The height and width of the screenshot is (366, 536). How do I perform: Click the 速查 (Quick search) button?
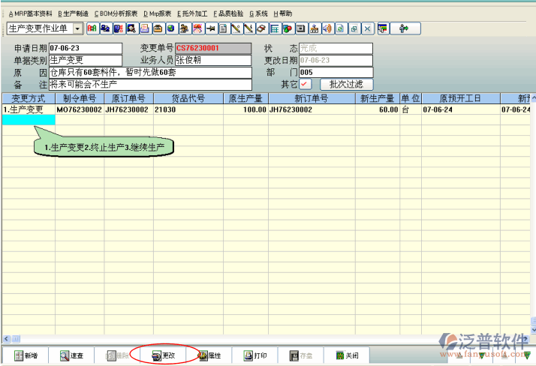pos(72,355)
